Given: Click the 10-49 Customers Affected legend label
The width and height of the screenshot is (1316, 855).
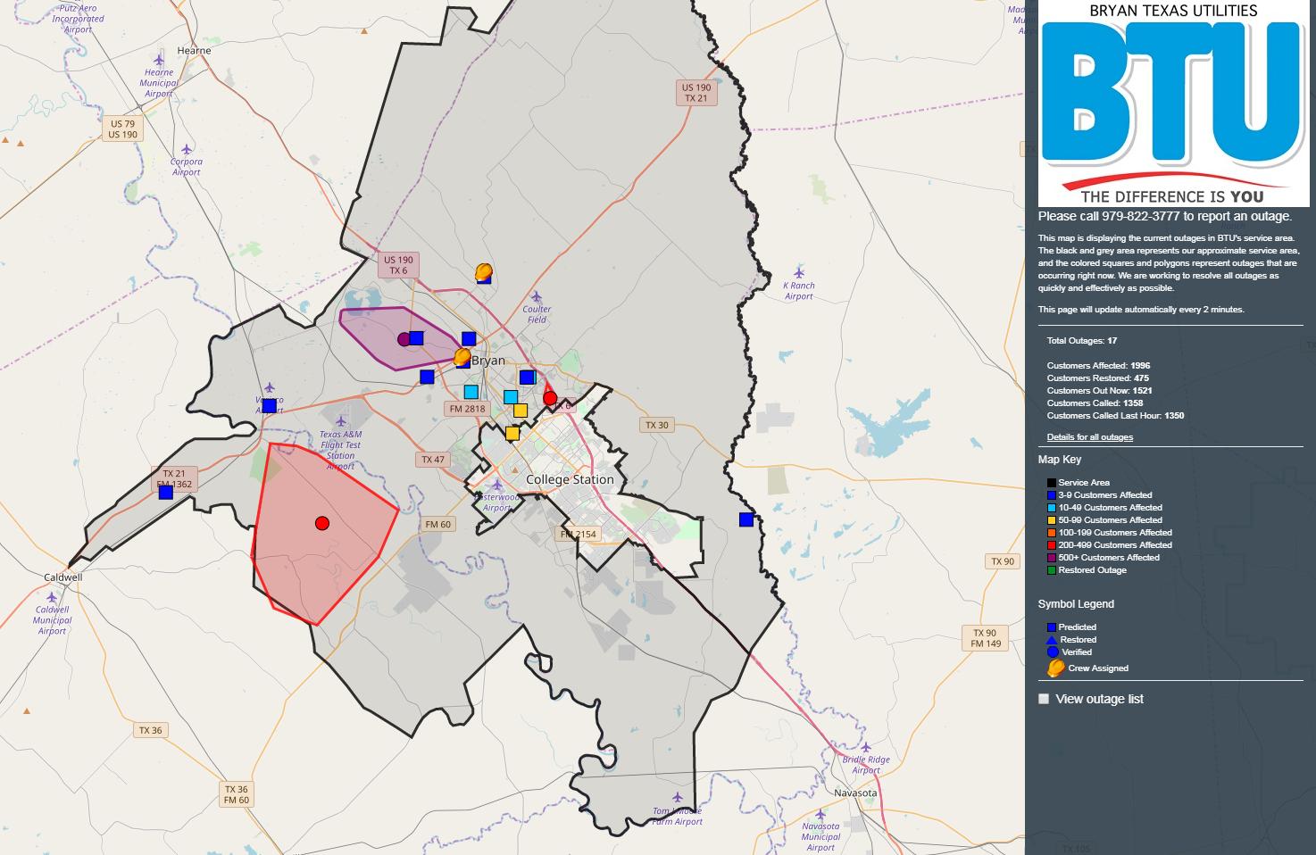Looking at the screenshot, I should pyautogui.click(x=1111, y=508).
